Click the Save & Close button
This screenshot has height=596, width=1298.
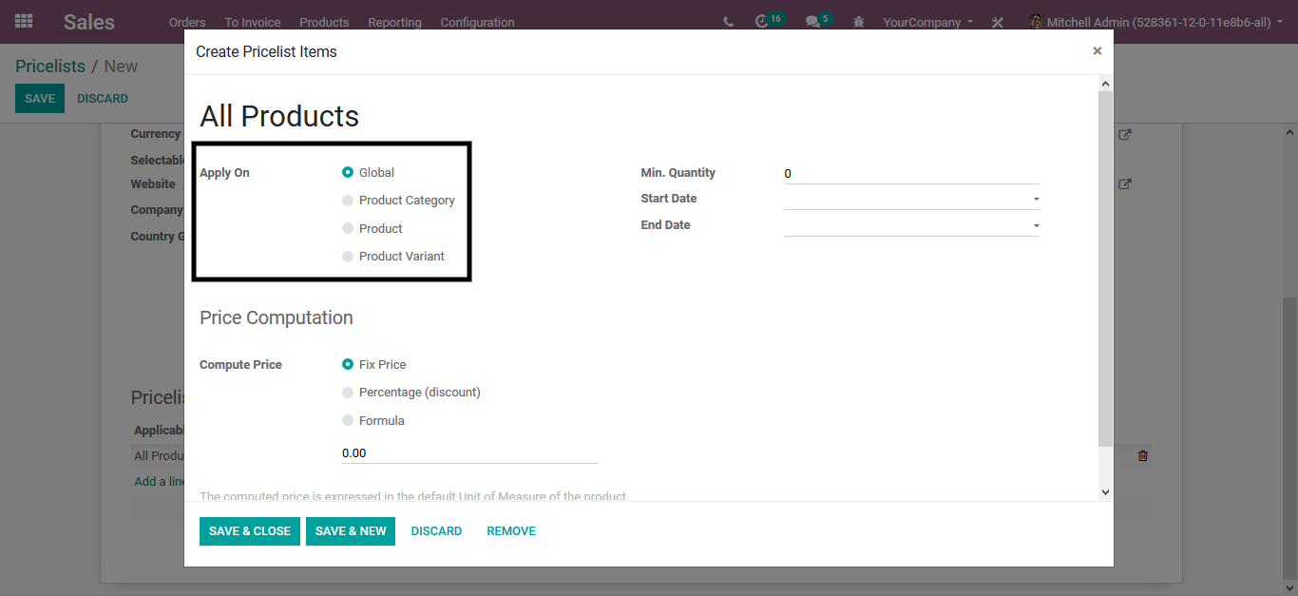(250, 531)
